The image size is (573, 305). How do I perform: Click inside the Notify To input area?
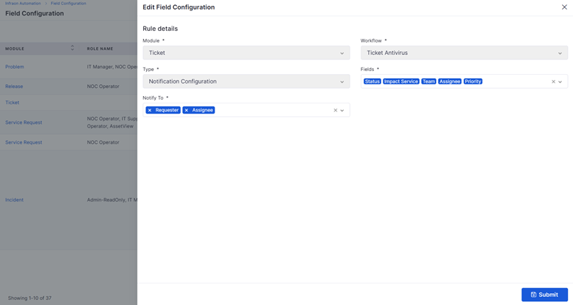[x=272, y=110]
